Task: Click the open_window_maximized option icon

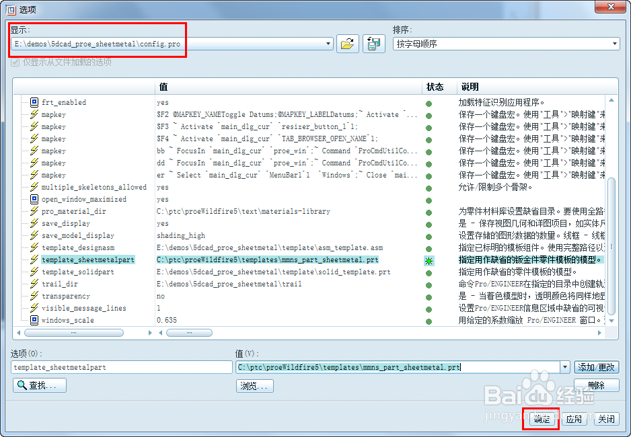Action: click(x=34, y=199)
